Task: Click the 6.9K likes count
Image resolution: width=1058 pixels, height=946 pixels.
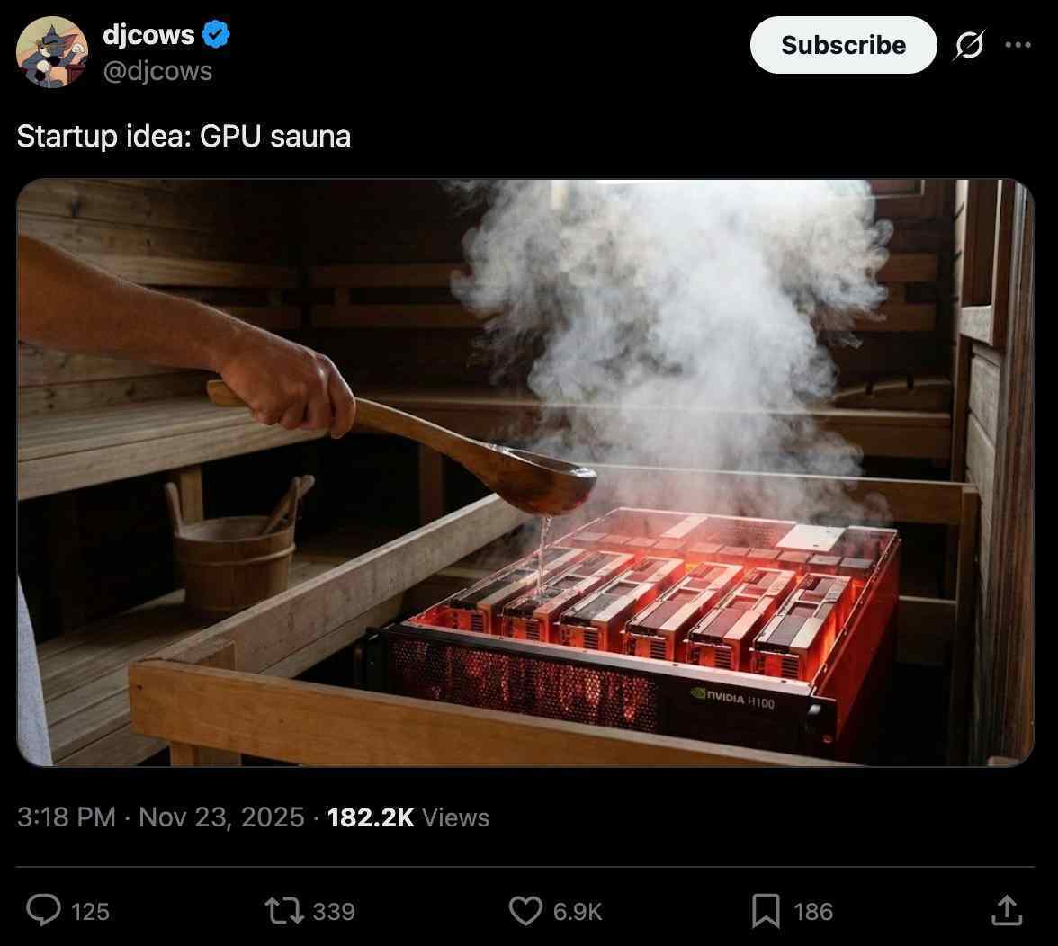Action: (577, 912)
